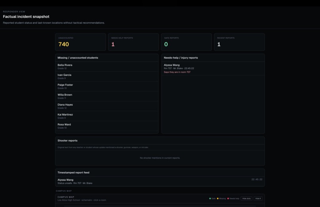
Task: Toggle the Hide # button on campus map
Action: 258,198
